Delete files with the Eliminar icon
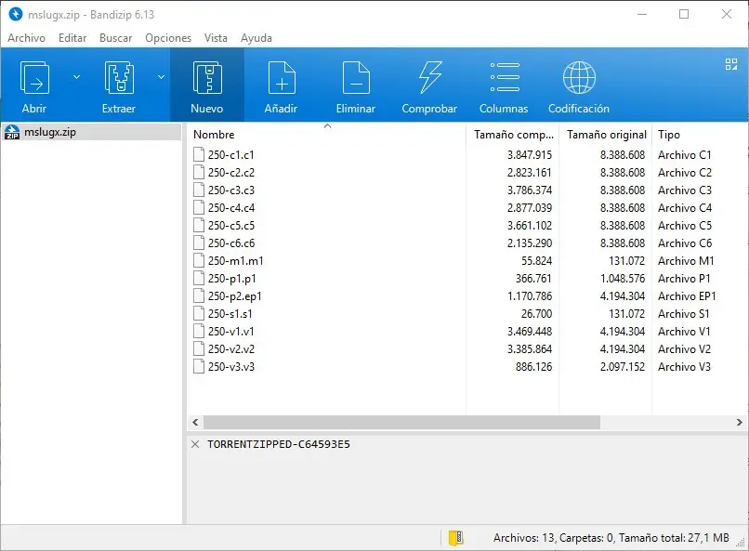Viewport: 749px width, 551px height. coord(356,78)
